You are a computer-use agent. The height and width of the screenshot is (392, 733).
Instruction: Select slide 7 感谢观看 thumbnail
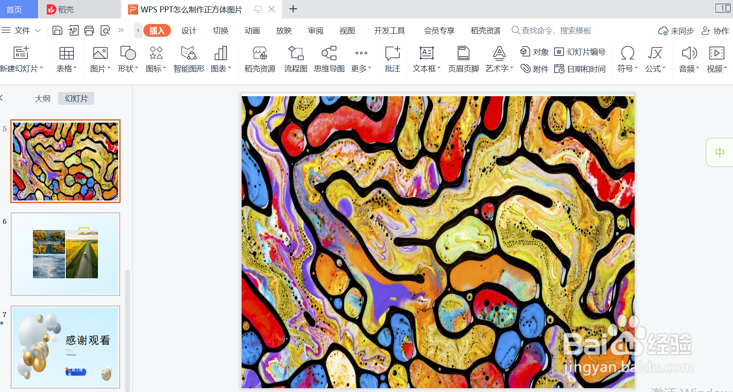[65, 347]
